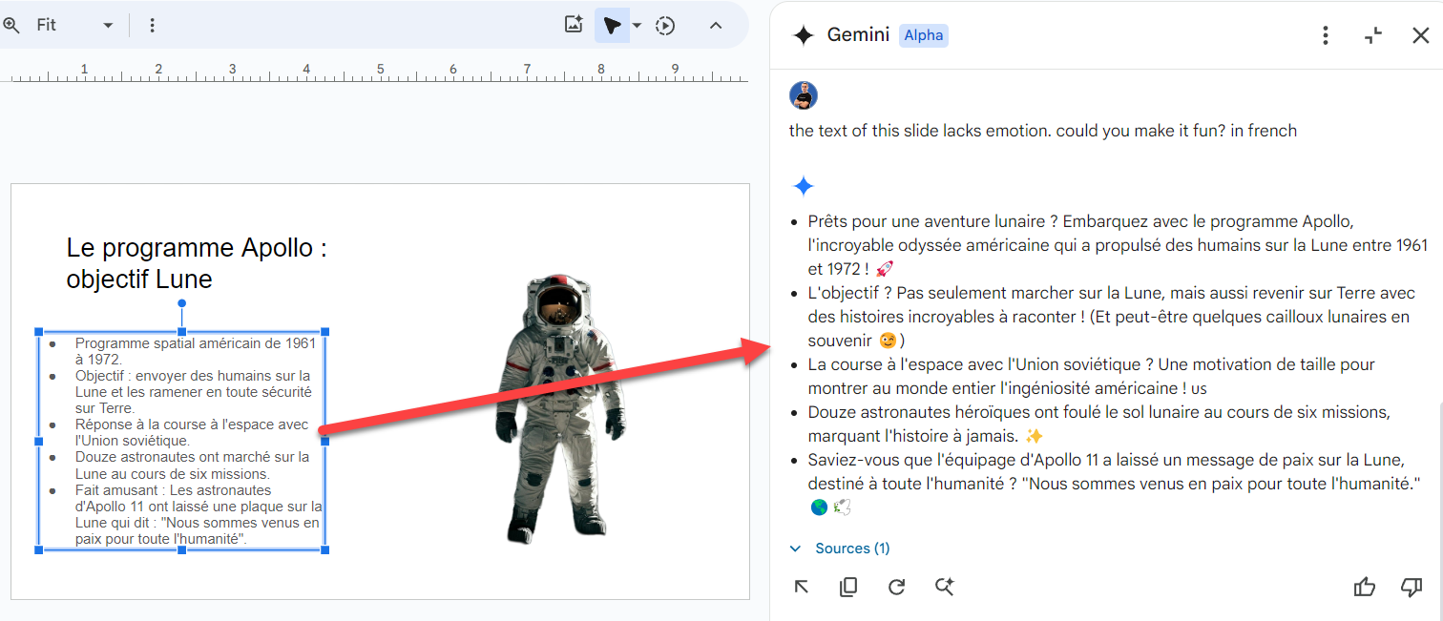The width and height of the screenshot is (1443, 621).
Task: Click the Gemini bullet starting 'Saviez-vous que l'équipage'
Action: pyautogui.click(x=1113, y=484)
